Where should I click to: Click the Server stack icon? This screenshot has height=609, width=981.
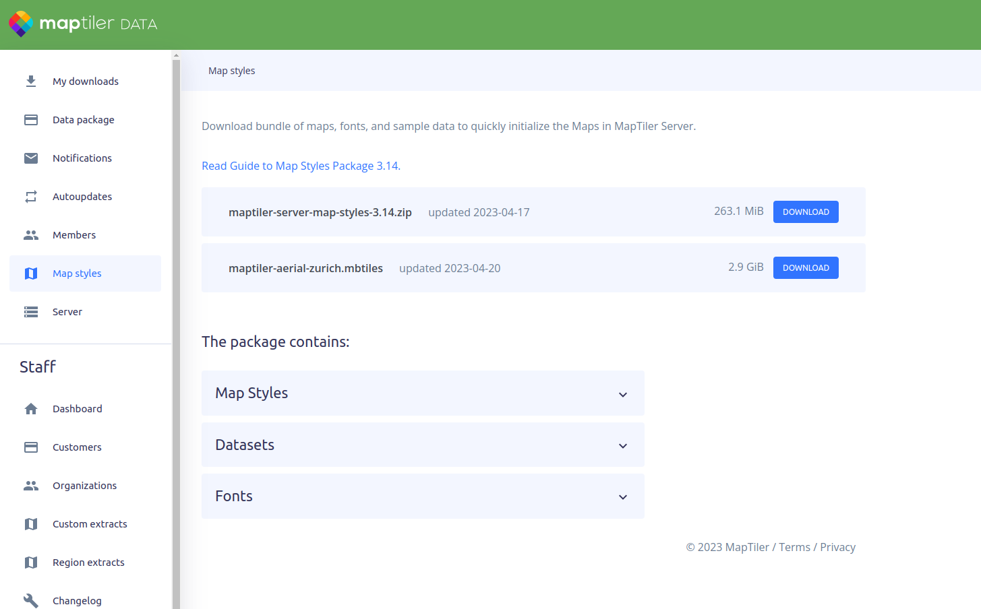pyautogui.click(x=31, y=312)
